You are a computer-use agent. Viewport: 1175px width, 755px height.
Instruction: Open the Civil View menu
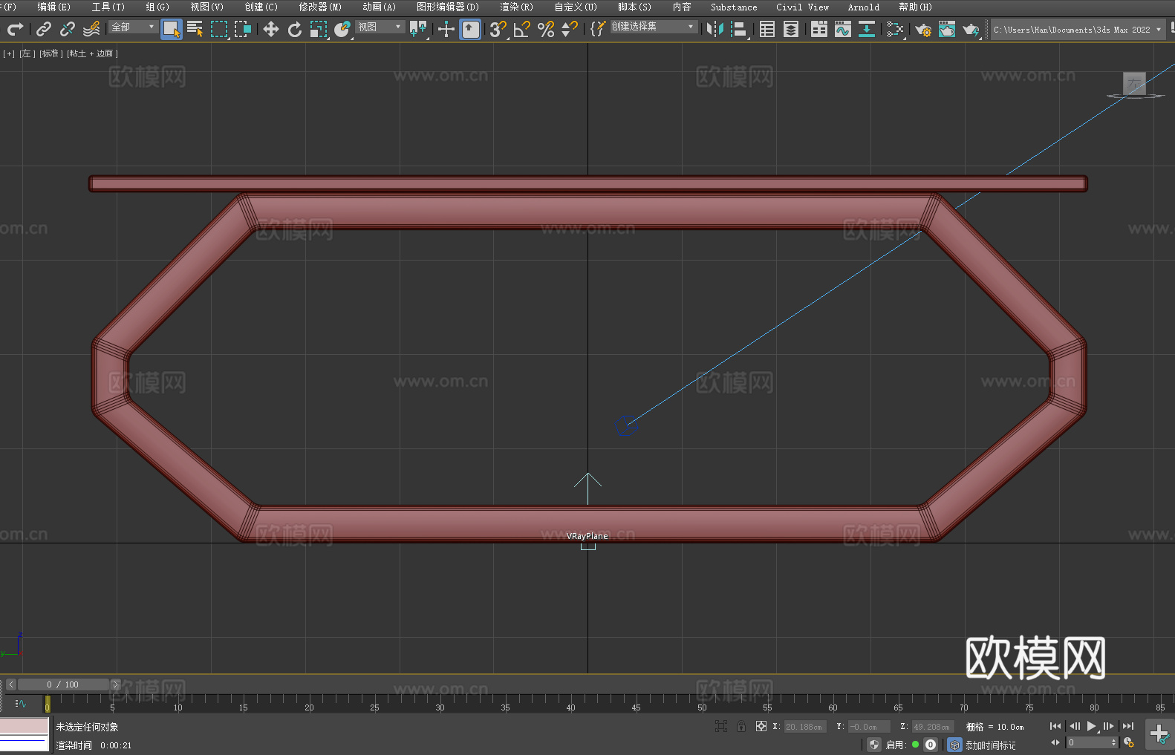(802, 7)
